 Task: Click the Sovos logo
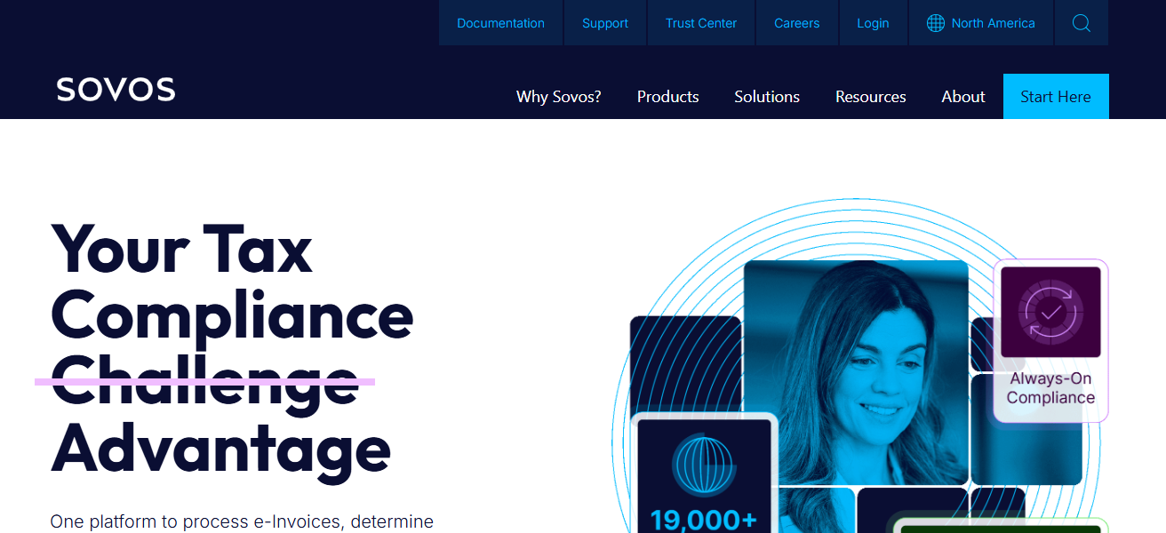pyautogui.click(x=116, y=89)
